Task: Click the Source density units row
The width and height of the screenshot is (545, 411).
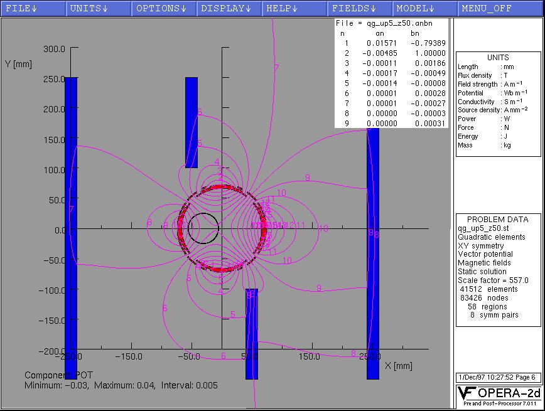Action: [493, 110]
